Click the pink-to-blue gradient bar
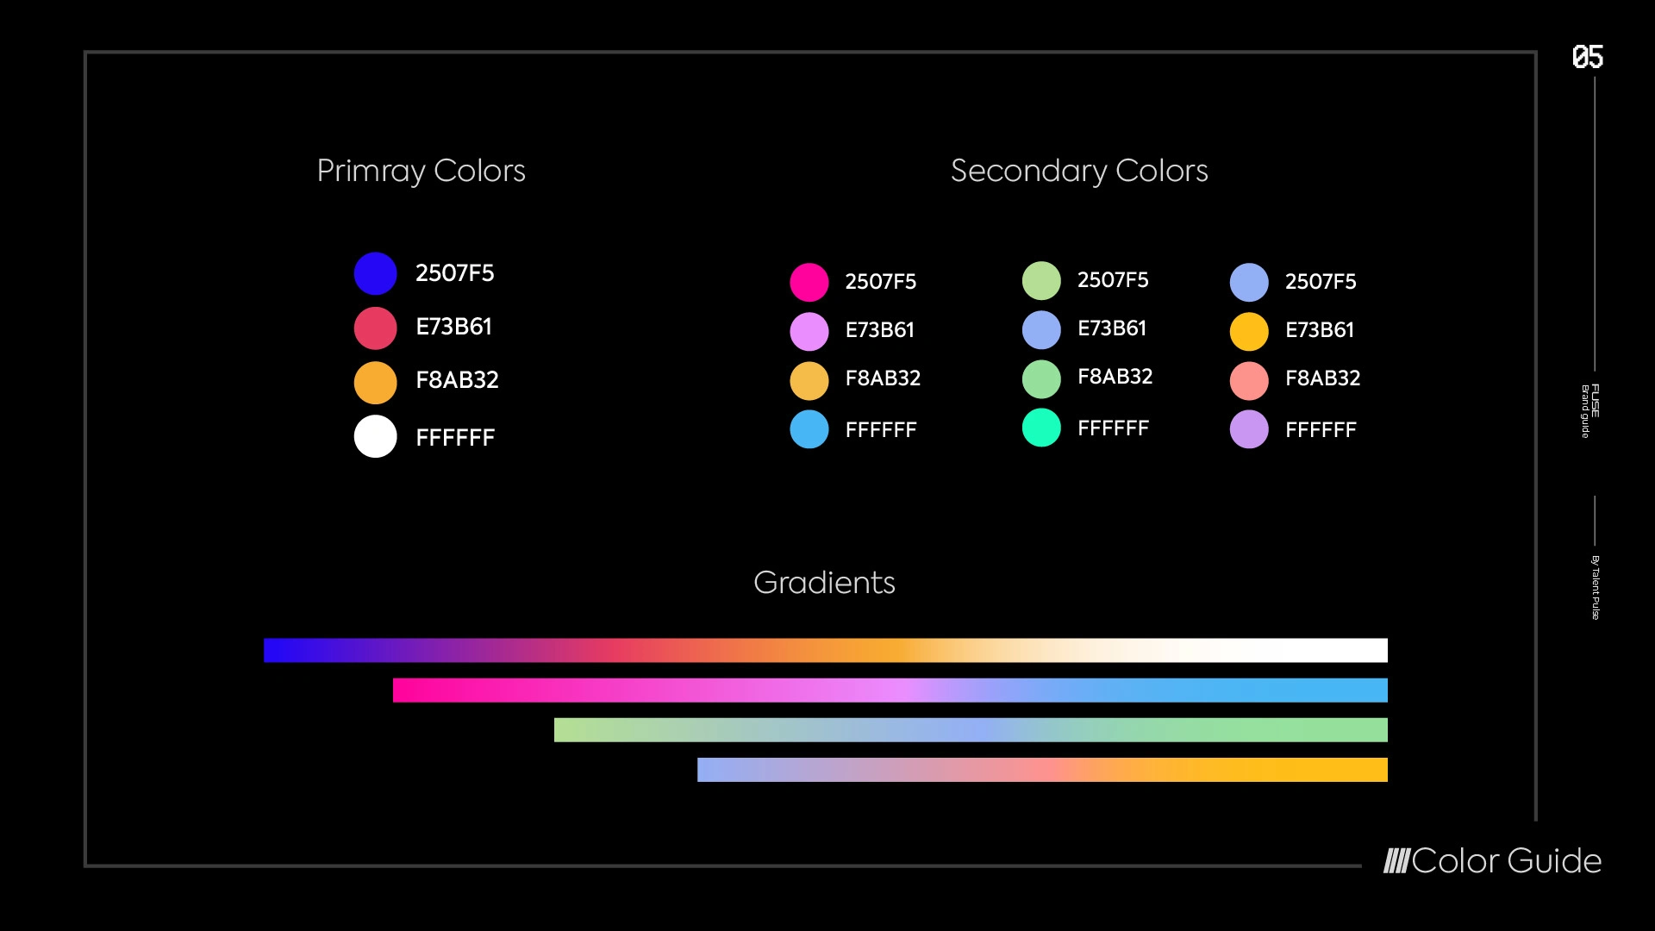 [x=890, y=690]
